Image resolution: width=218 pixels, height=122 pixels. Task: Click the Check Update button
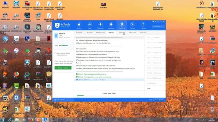[x=159, y=100]
